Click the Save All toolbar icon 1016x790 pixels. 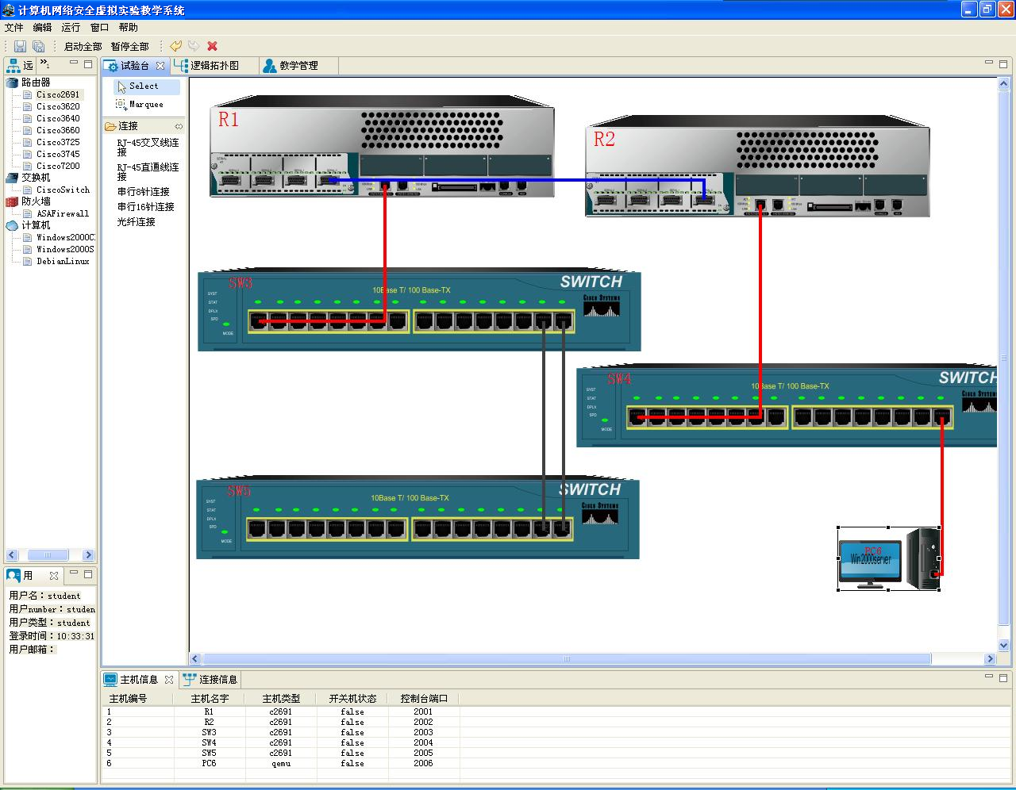click(x=38, y=46)
